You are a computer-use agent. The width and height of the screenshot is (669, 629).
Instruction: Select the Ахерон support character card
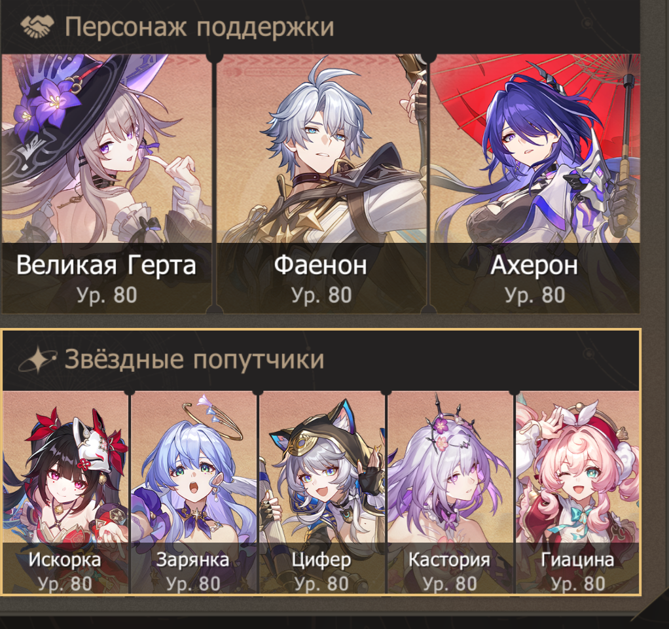click(x=535, y=183)
